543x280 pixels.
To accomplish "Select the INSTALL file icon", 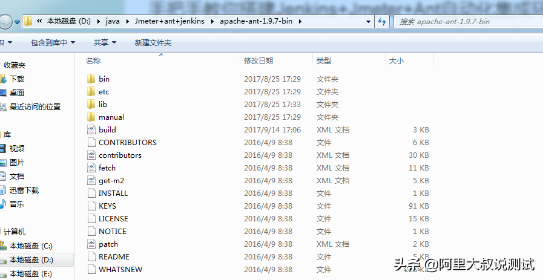I will point(91,193).
